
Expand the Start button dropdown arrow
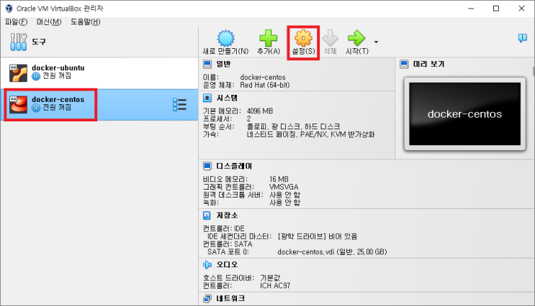click(376, 42)
